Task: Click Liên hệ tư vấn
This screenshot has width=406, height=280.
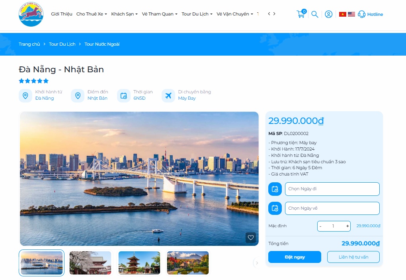Action: pyautogui.click(x=353, y=257)
